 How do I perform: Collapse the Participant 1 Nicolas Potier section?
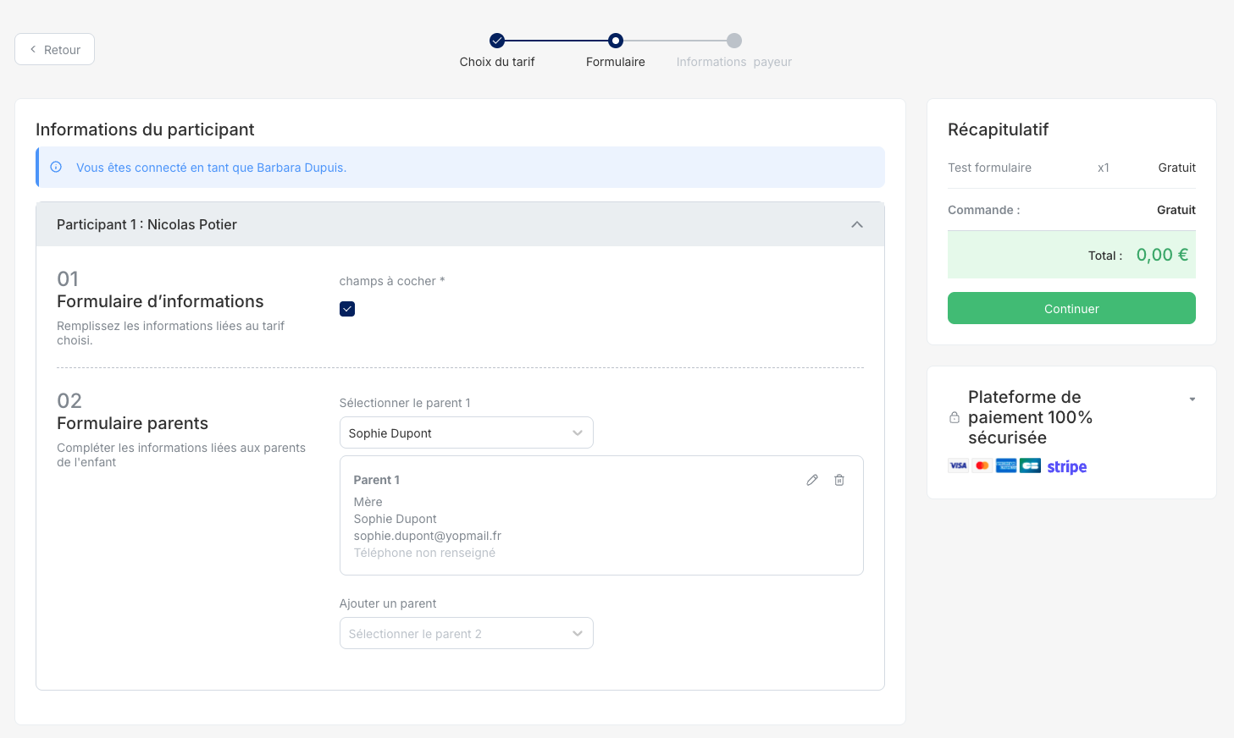(857, 224)
